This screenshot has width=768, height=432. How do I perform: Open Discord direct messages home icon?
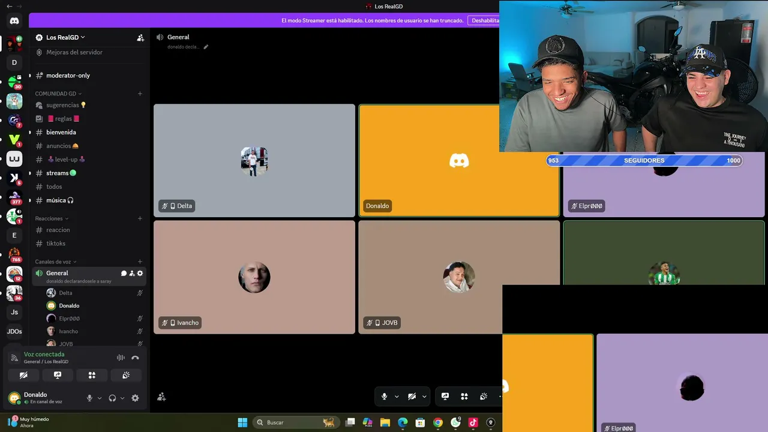[x=14, y=21]
